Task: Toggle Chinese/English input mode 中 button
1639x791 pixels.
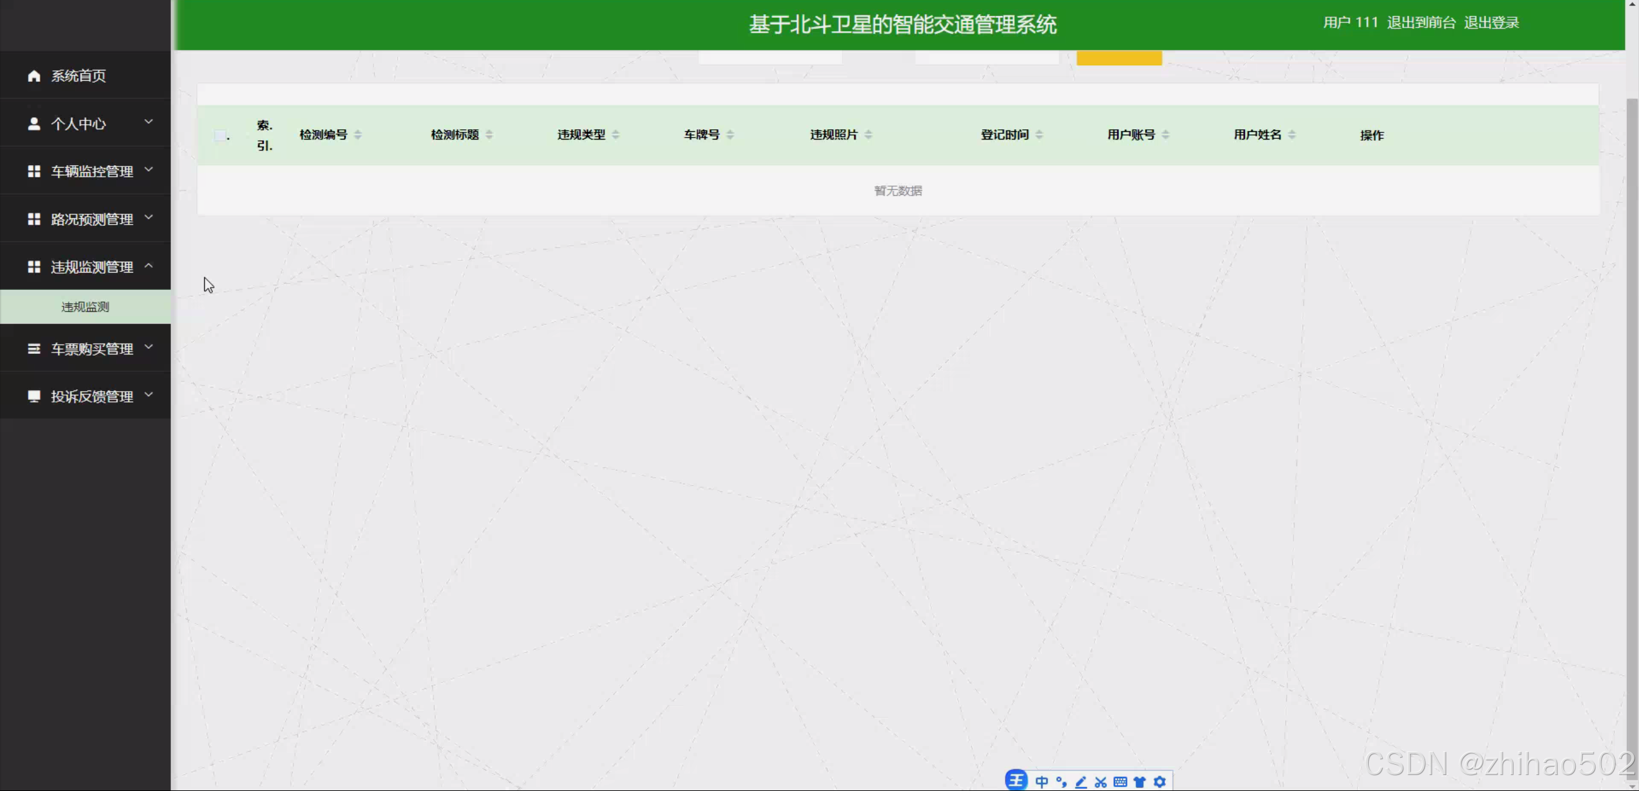Action: click(1041, 781)
